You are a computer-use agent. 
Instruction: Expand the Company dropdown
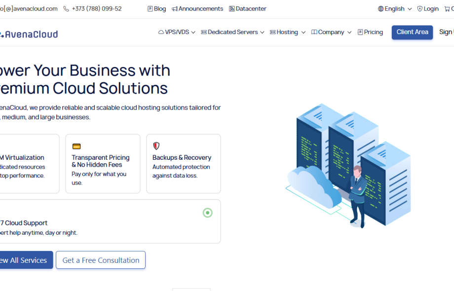[x=331, y=32]
